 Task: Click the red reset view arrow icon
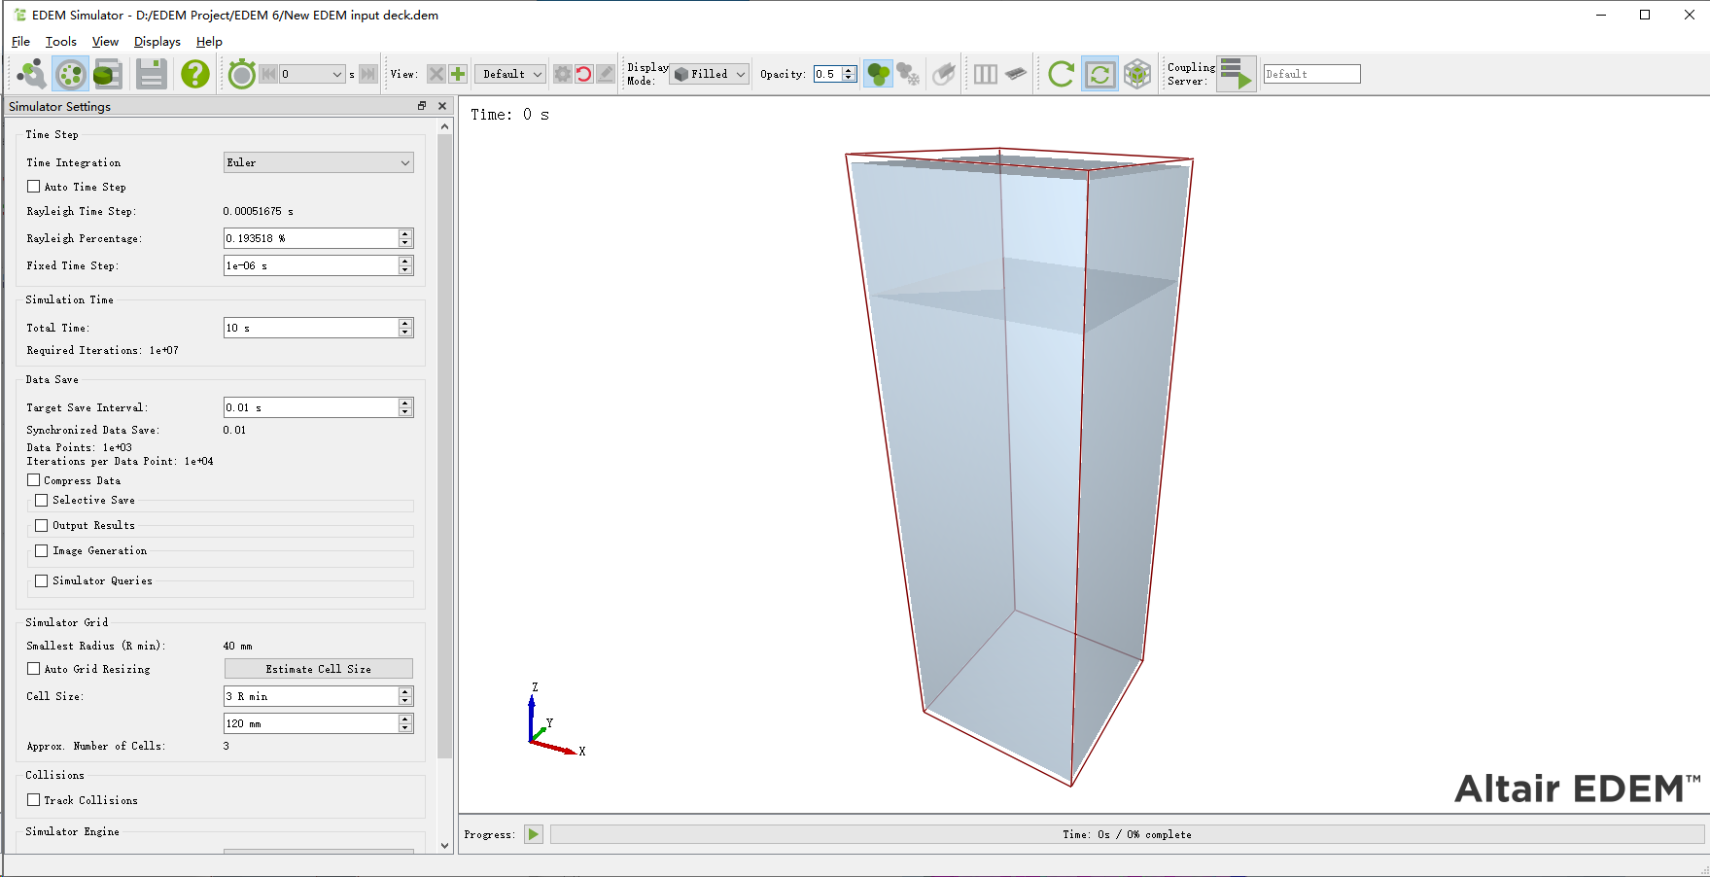click(x=583, y=74)
